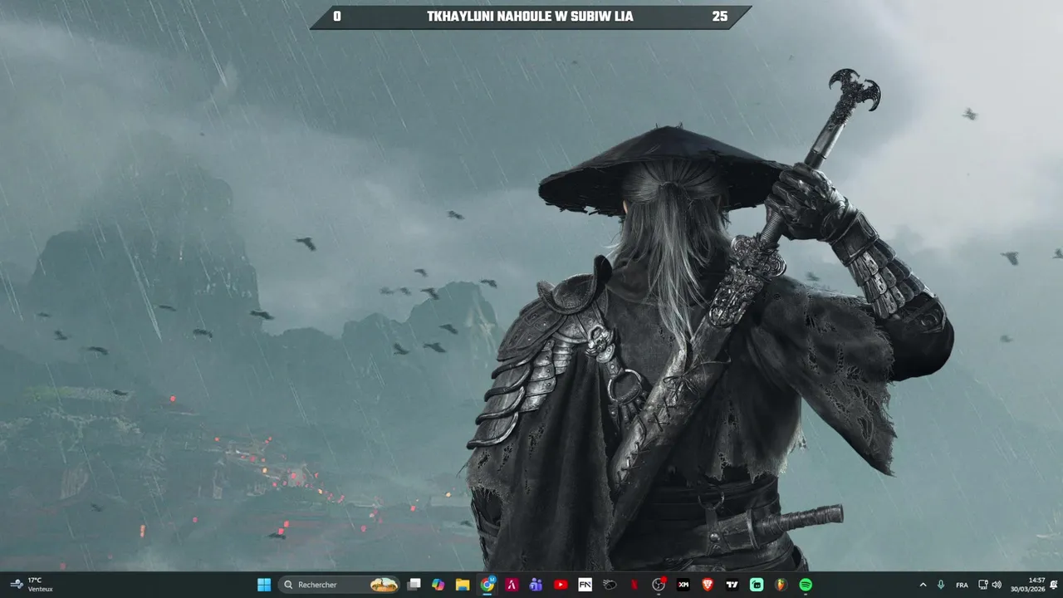Open the clock showing 14:57
1063x598 pixels.
[x=1028, y=585]
